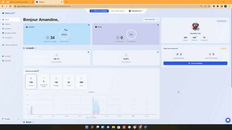Select the 136 Messages stat card
The width and height of the screenshot is (232, 130).
tap(56, 82)
